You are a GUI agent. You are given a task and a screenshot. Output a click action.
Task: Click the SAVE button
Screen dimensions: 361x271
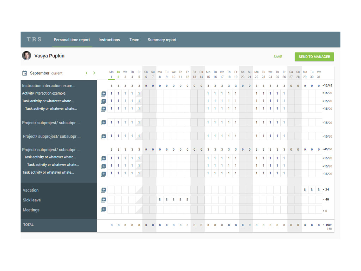pyautogui.click(x=278, y=57)
